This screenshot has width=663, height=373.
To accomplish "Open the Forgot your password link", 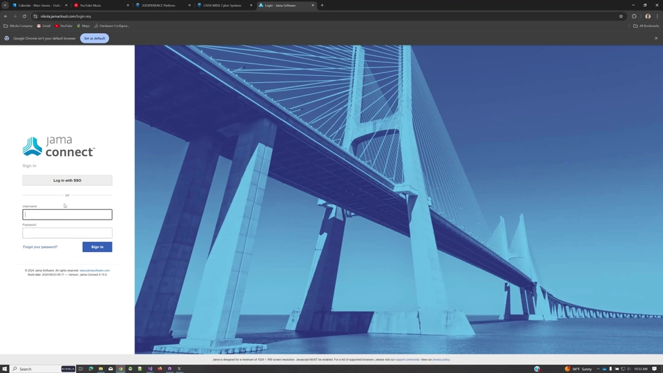I will tap(40, 247).
